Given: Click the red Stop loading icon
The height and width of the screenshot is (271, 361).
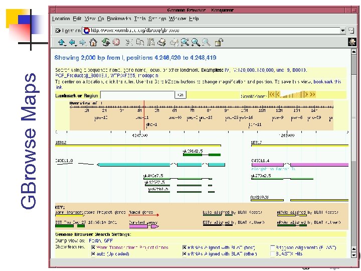Looking at the screenshot, I should pyautogui.click(x=116, y=42).
